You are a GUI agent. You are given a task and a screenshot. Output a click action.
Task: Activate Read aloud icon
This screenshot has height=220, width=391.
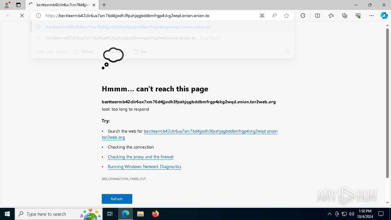point(274,16)
